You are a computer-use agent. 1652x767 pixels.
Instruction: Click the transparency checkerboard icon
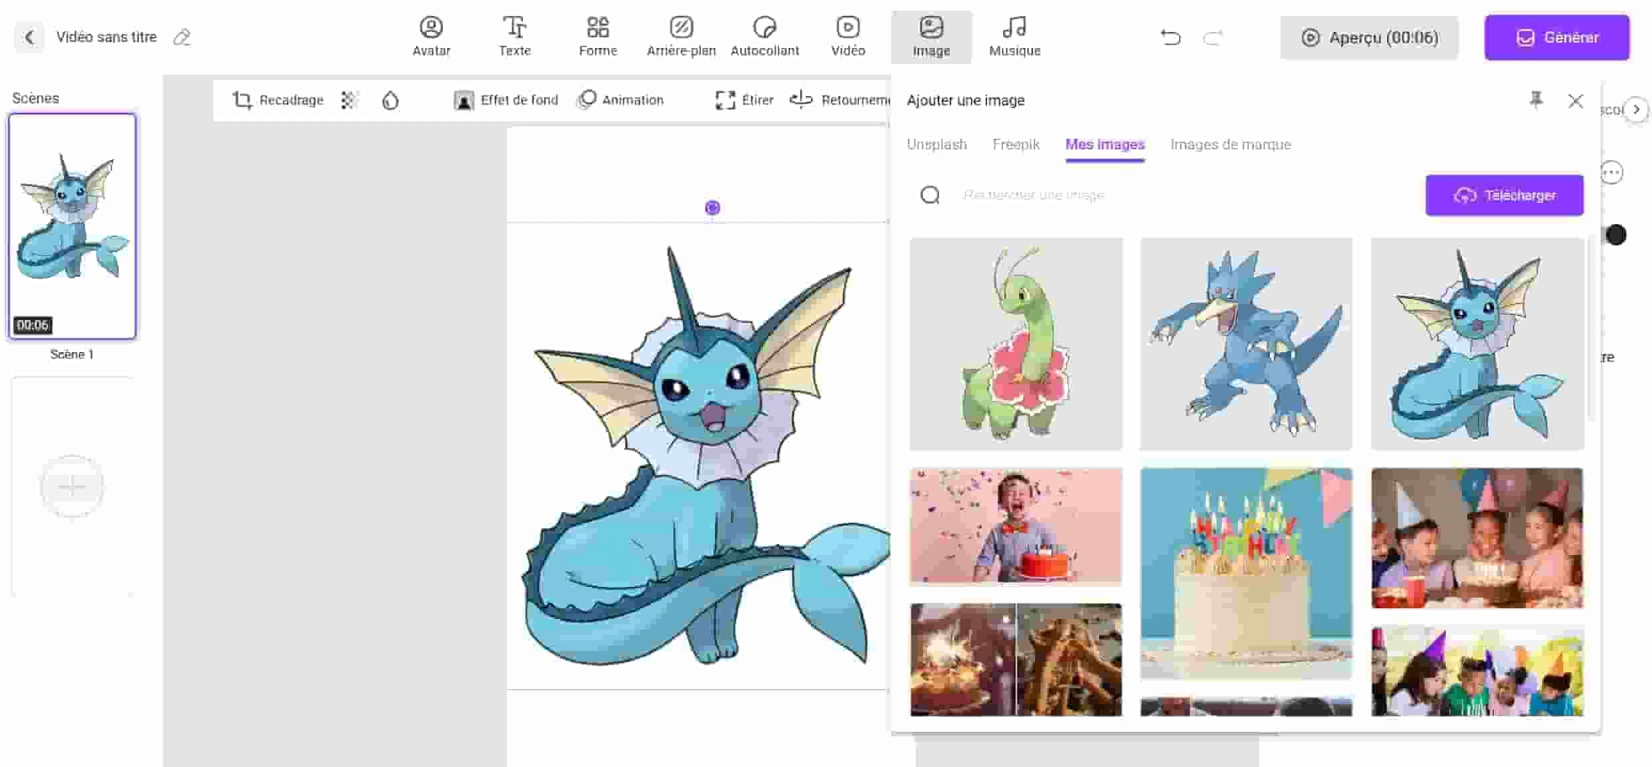pos(349,100)
